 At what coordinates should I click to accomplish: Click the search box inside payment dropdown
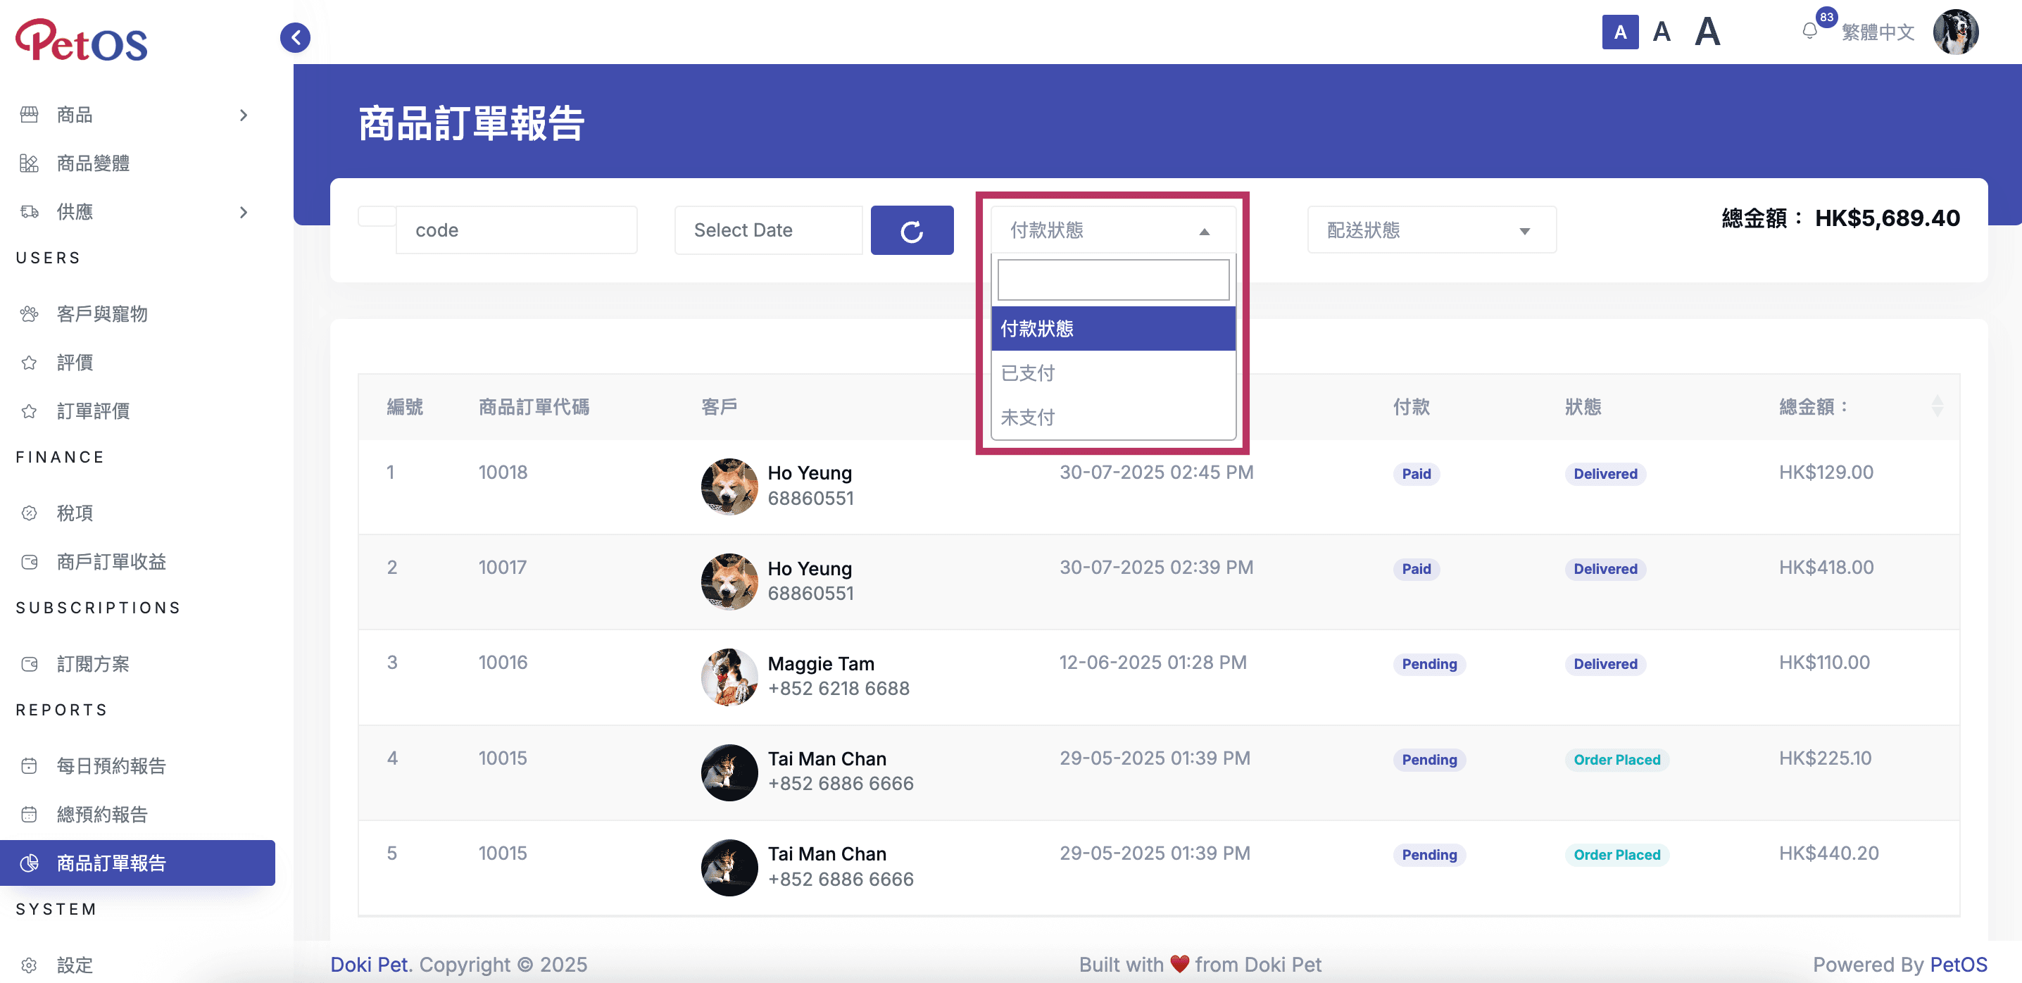click(1113, 280)
